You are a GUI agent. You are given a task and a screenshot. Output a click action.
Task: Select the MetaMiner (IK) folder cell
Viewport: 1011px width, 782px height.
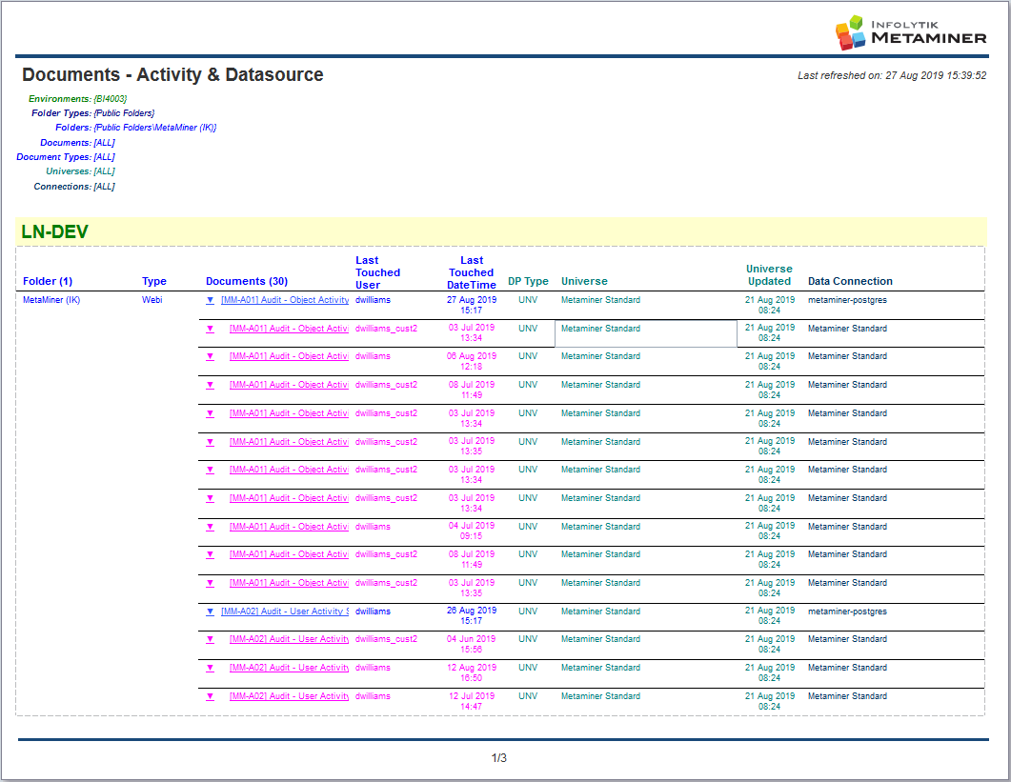[x=51, y=300]
